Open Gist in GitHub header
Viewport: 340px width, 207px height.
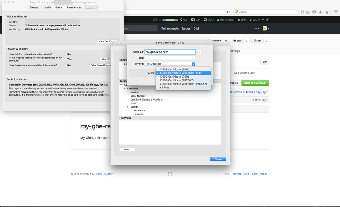[196, 29]
